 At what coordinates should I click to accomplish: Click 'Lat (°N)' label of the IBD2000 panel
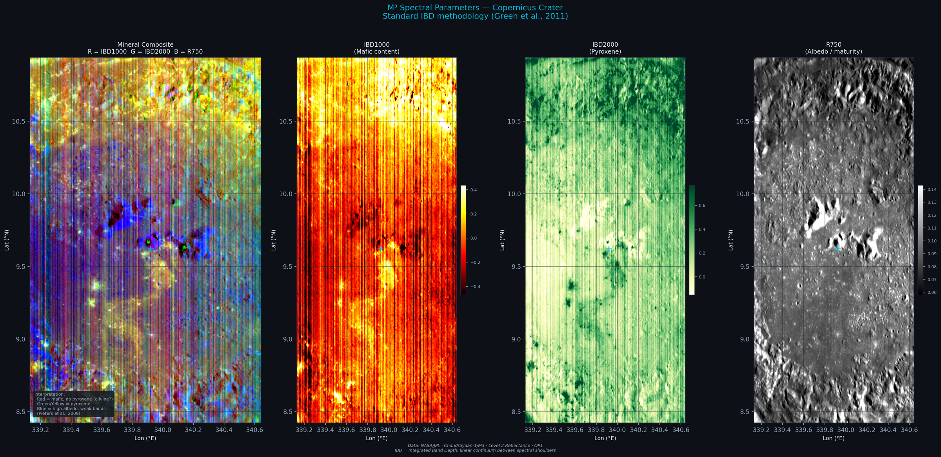coord(502,240)
